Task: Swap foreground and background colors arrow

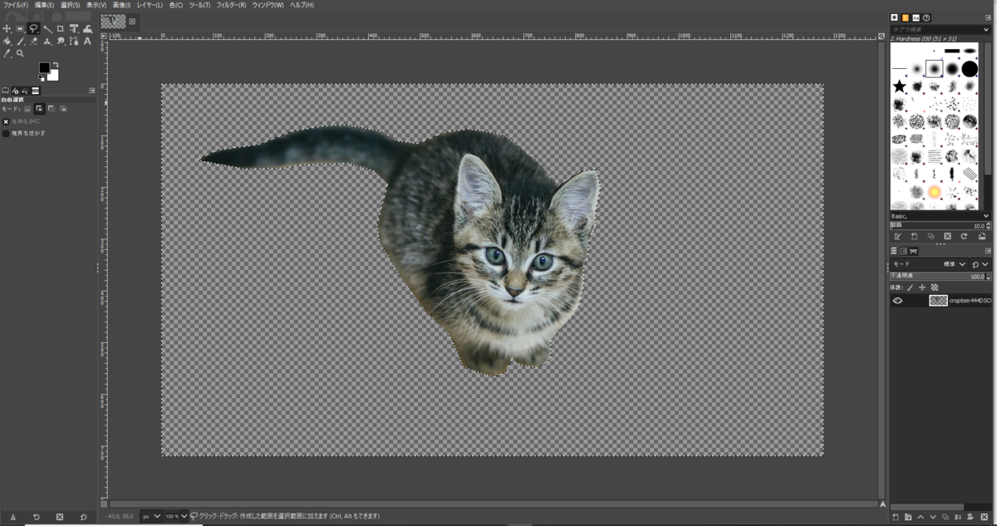Action: (x=56, y=64)
